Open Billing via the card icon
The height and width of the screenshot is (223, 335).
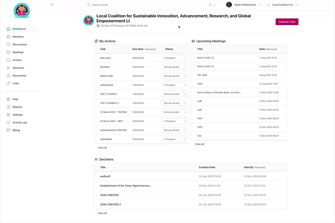coord(8,130)
